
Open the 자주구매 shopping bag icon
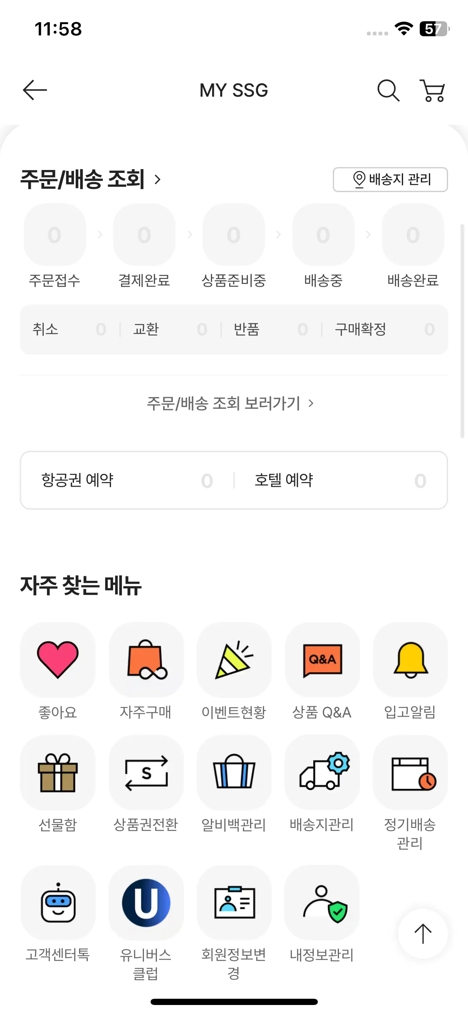pyautogui.click(x=146, y=660)
